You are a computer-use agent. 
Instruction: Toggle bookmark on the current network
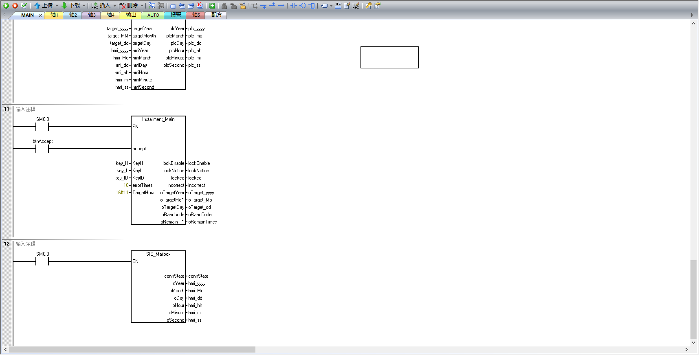click(x=173, y=6)
